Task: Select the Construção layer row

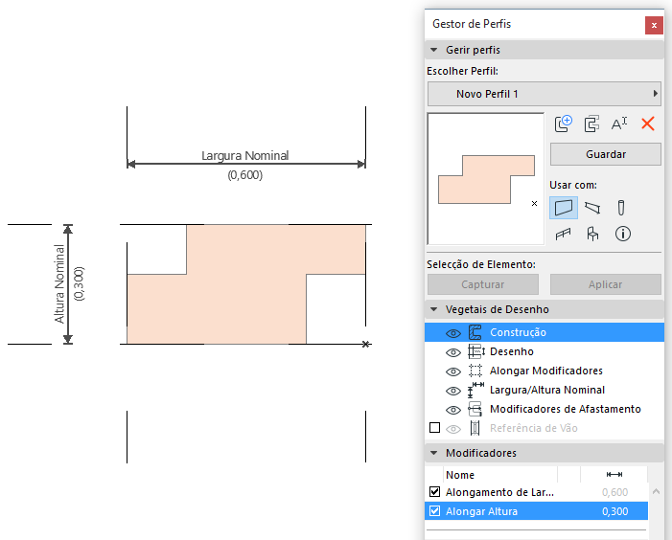Action: pyautogui.click(x=545, y=332)
